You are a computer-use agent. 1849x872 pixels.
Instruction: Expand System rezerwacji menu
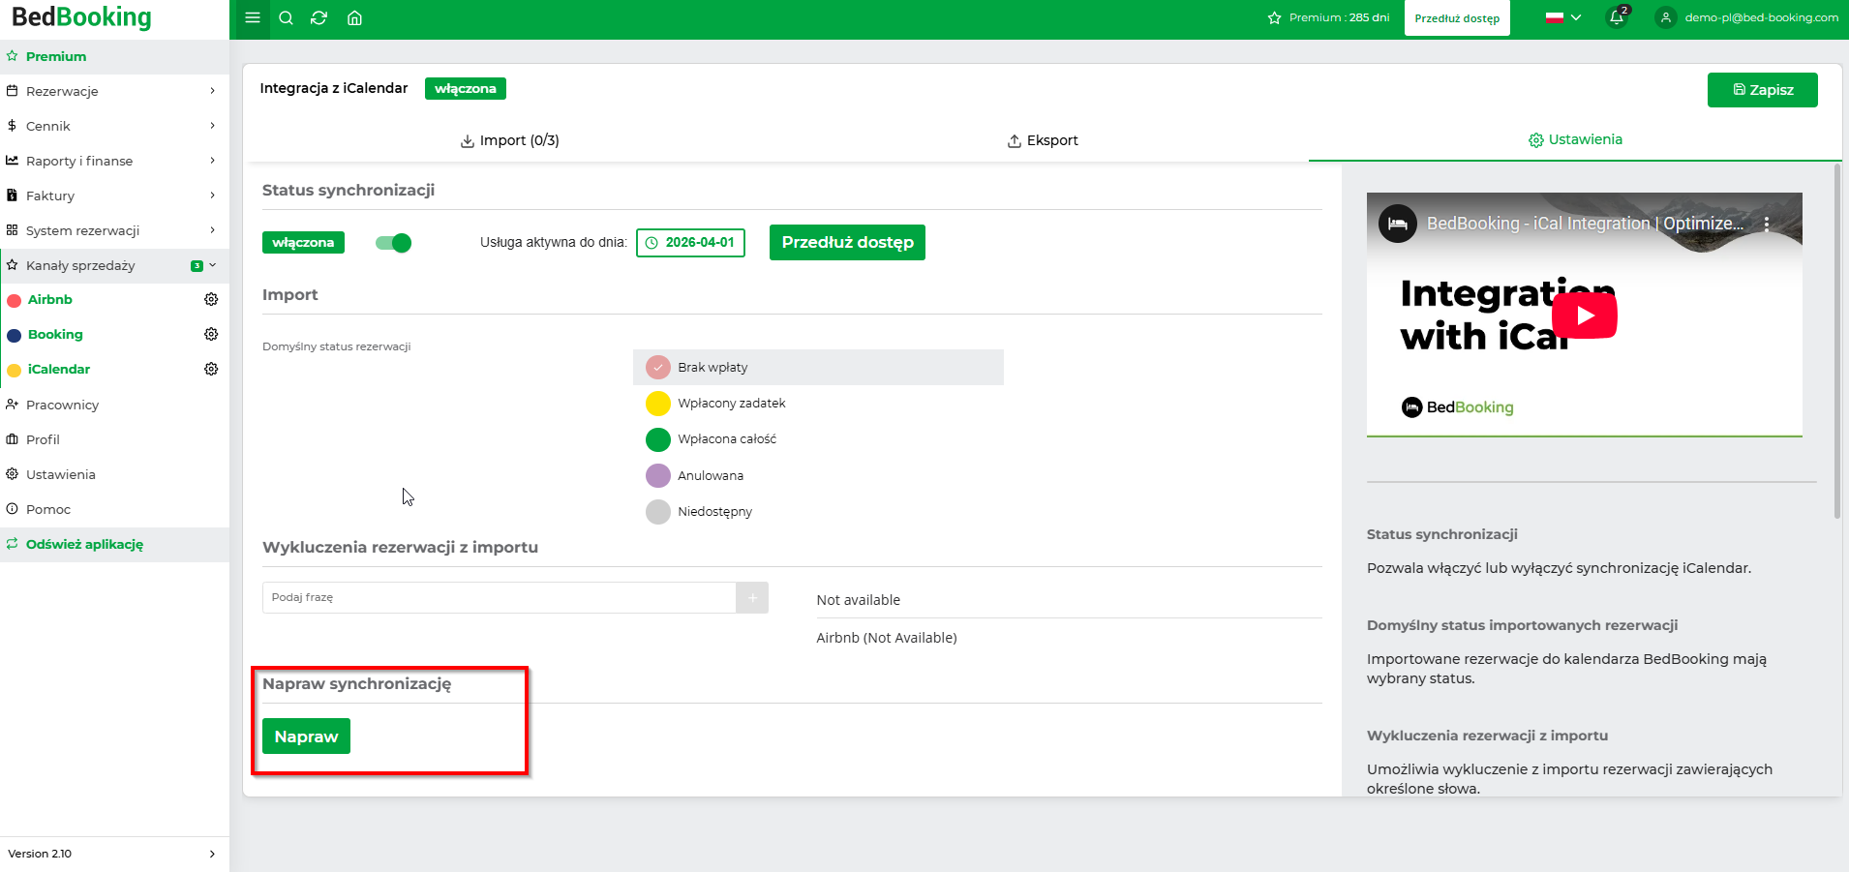(114, 230)
